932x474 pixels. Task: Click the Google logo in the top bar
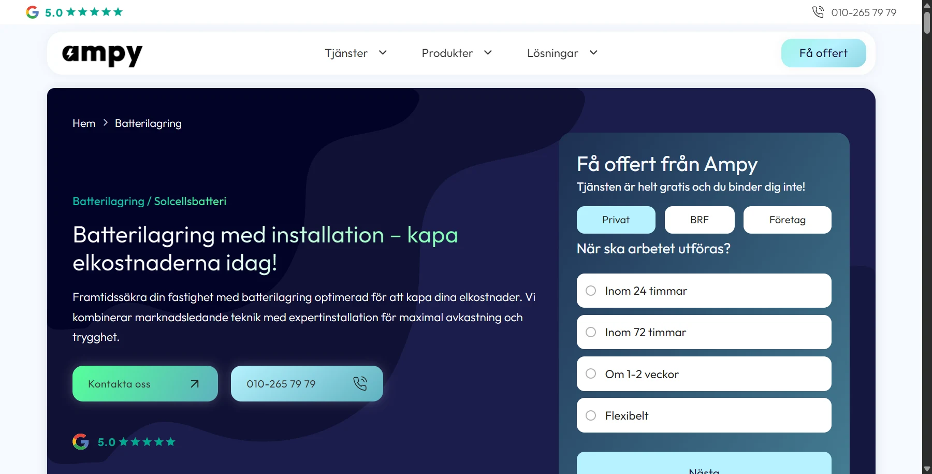(x=32, y=12)
